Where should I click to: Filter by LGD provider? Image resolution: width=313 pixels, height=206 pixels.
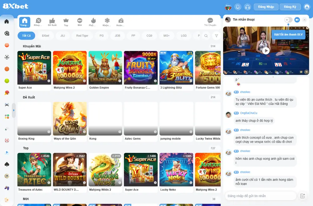(x=184, y=36)
